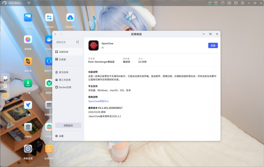Click the 2026/03/06 更新 date text
This screenshot has width=264, height=167.
pyautogui.click(x=97, y=112)
